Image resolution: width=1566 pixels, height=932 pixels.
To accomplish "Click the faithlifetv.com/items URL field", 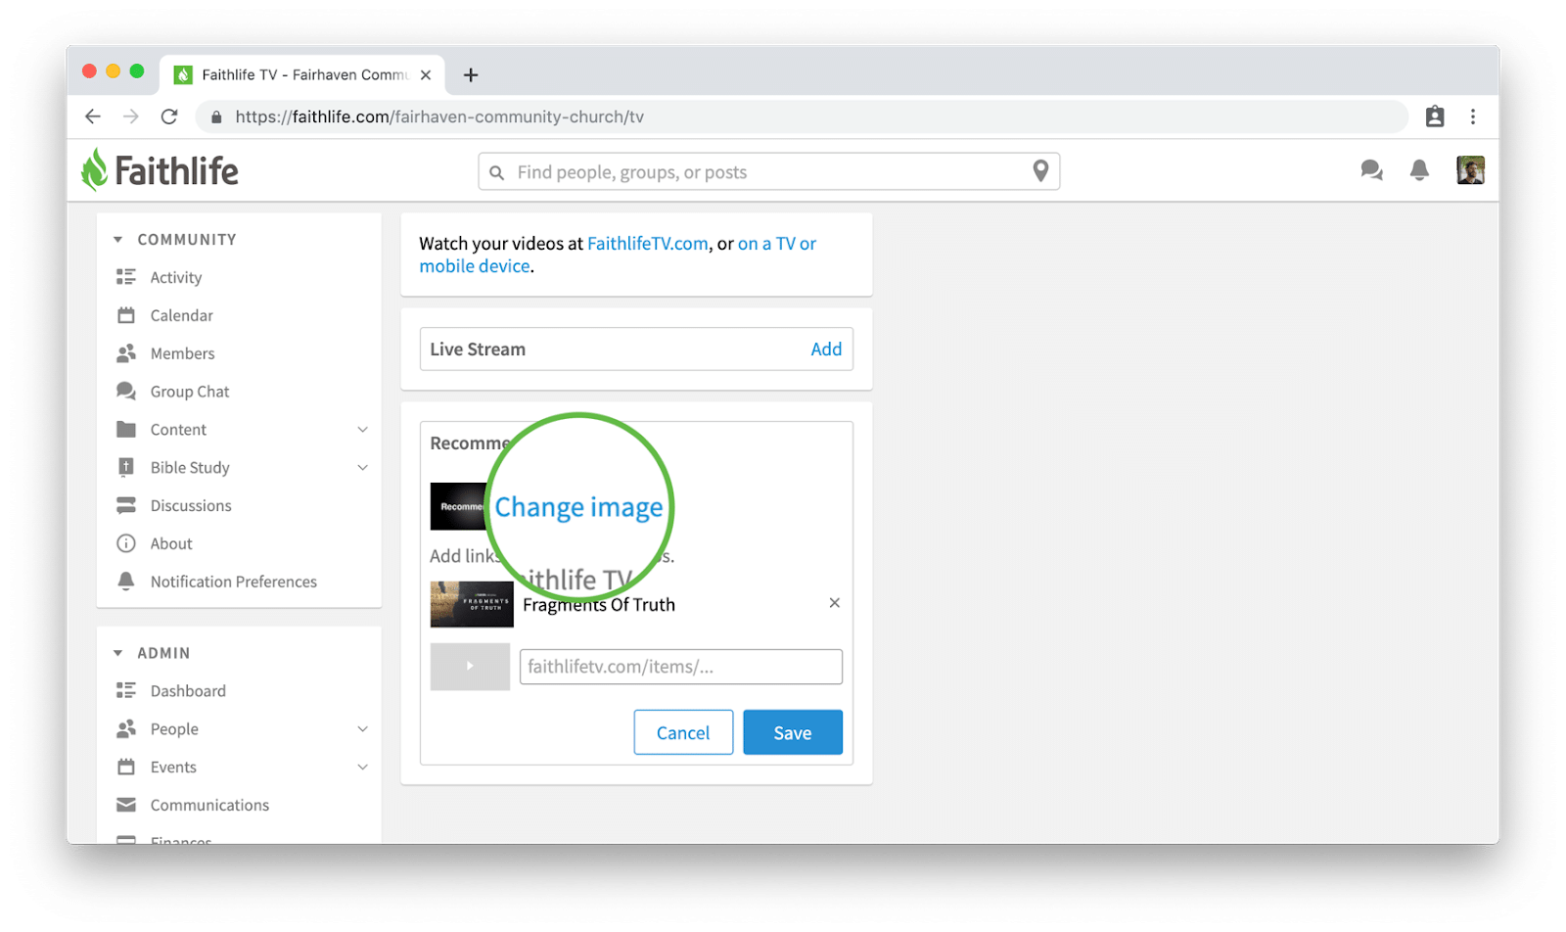I will [x=681, y=667].
